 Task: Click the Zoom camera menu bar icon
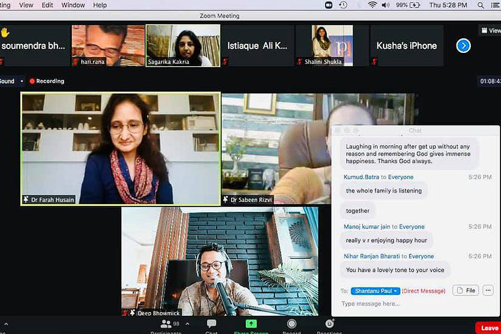(x=329, y=5)
